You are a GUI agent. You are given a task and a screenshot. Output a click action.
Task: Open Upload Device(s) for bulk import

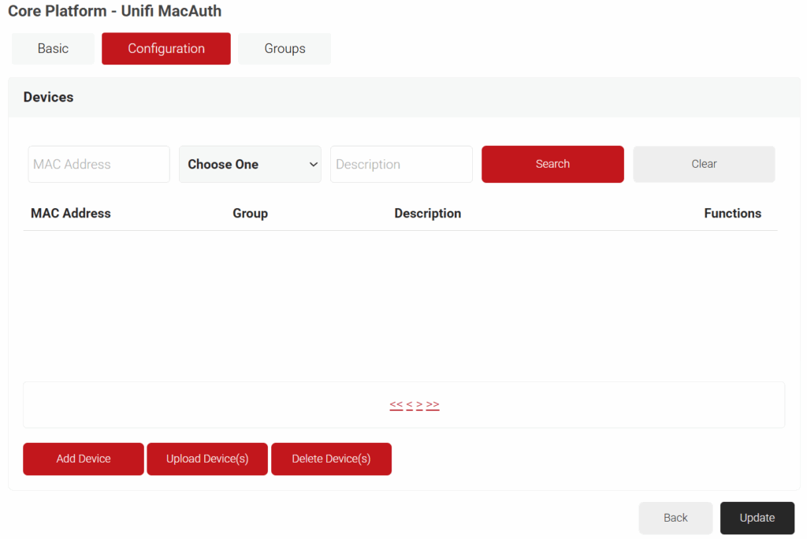(206, 459)
